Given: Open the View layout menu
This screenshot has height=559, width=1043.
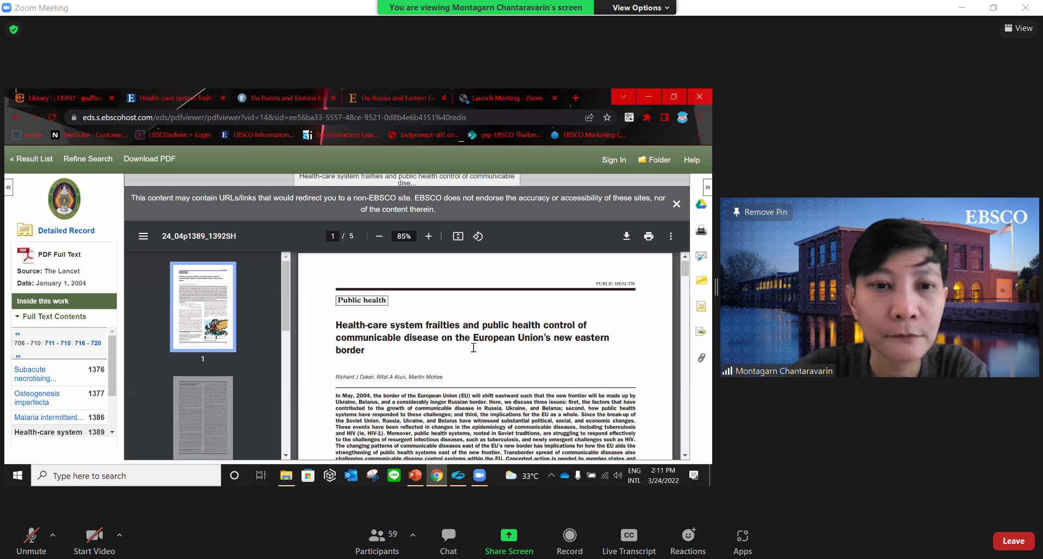Looking at the screenshot, I should point(1019,28).
